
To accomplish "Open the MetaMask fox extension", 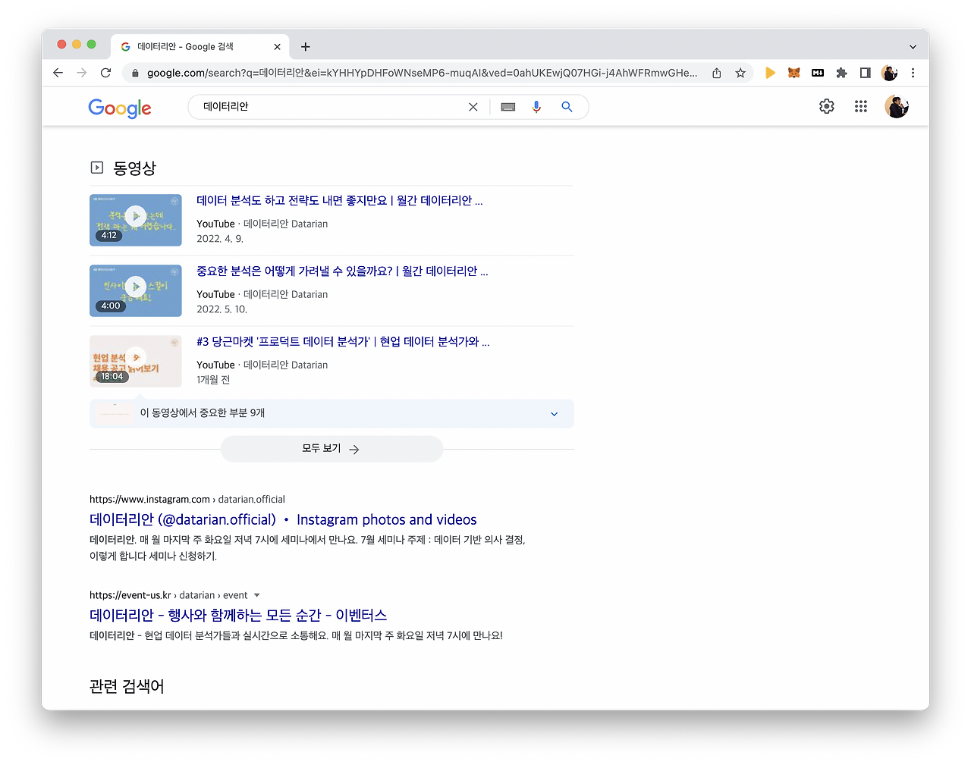I will pyautogui.click(x=793, y=73).
